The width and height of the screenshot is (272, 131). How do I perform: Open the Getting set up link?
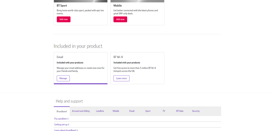tap(62, 124)
